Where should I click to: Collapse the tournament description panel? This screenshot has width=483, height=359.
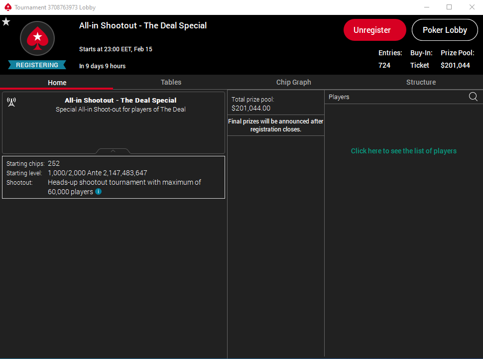pos(113,151)
